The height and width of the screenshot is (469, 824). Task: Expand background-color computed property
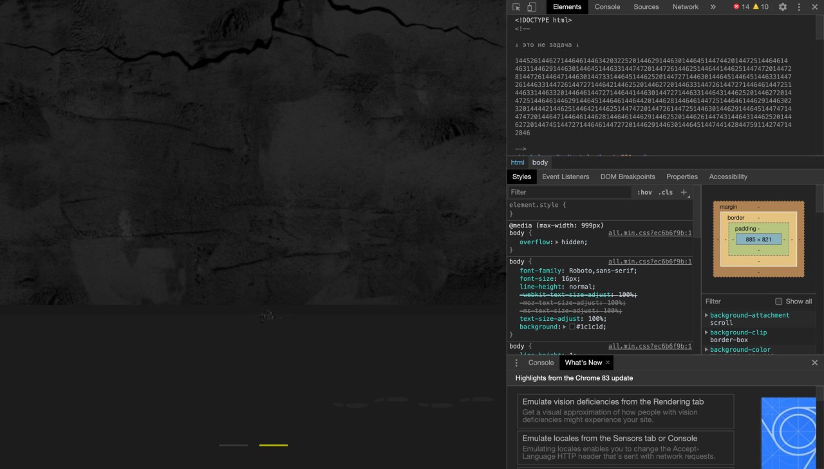[706, 350]
